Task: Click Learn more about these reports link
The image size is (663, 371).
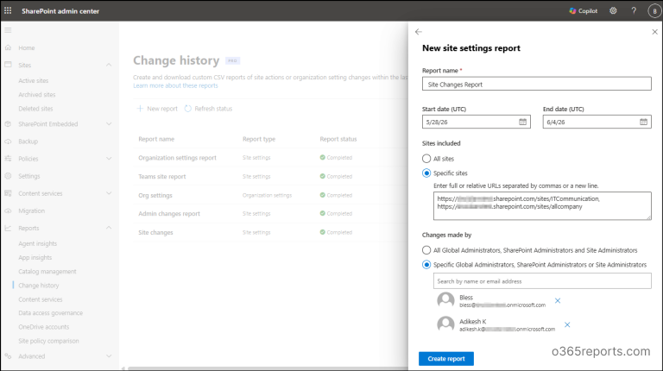Action: [175, 85]
